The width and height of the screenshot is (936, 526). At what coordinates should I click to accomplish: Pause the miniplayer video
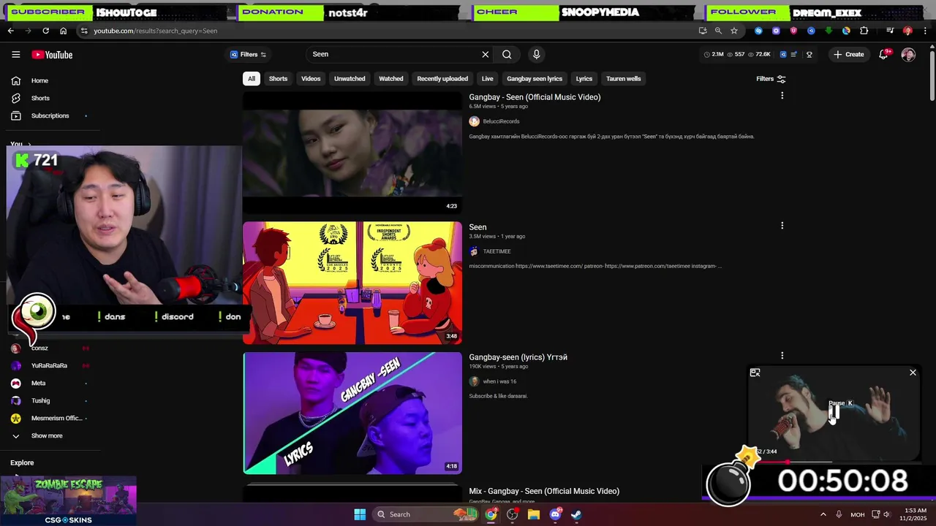(x=833, y=413)
